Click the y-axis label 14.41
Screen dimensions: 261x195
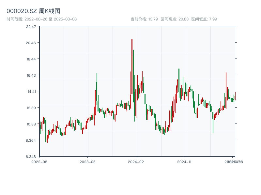(x=32, y=92)
